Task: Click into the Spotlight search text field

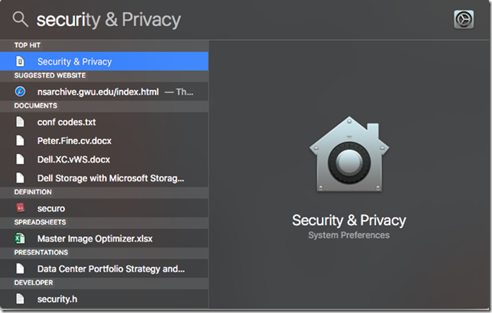Action: coord(109,19)
